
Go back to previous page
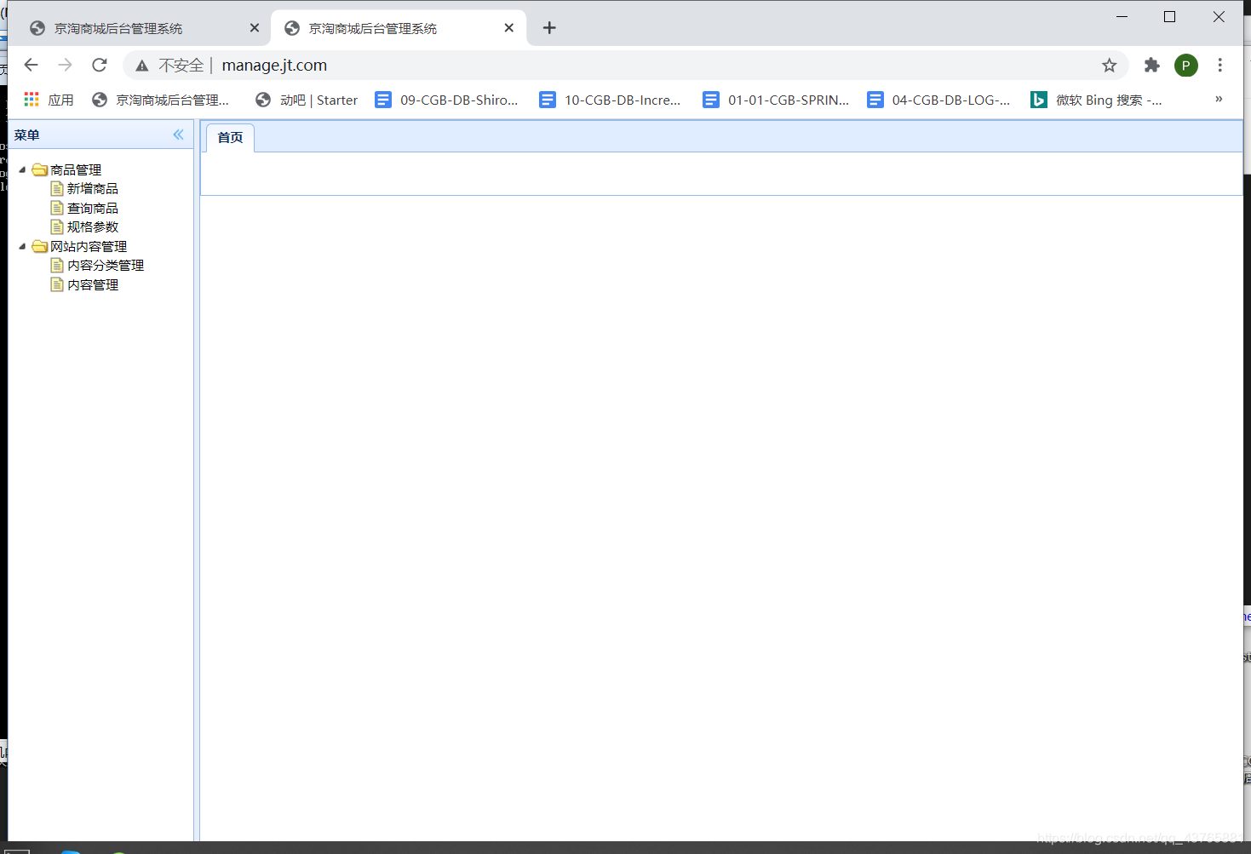[x=32, y=65]
